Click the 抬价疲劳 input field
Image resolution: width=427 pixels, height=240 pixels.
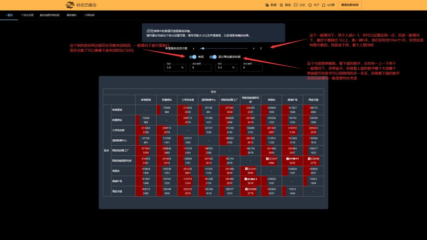(201, 67)
